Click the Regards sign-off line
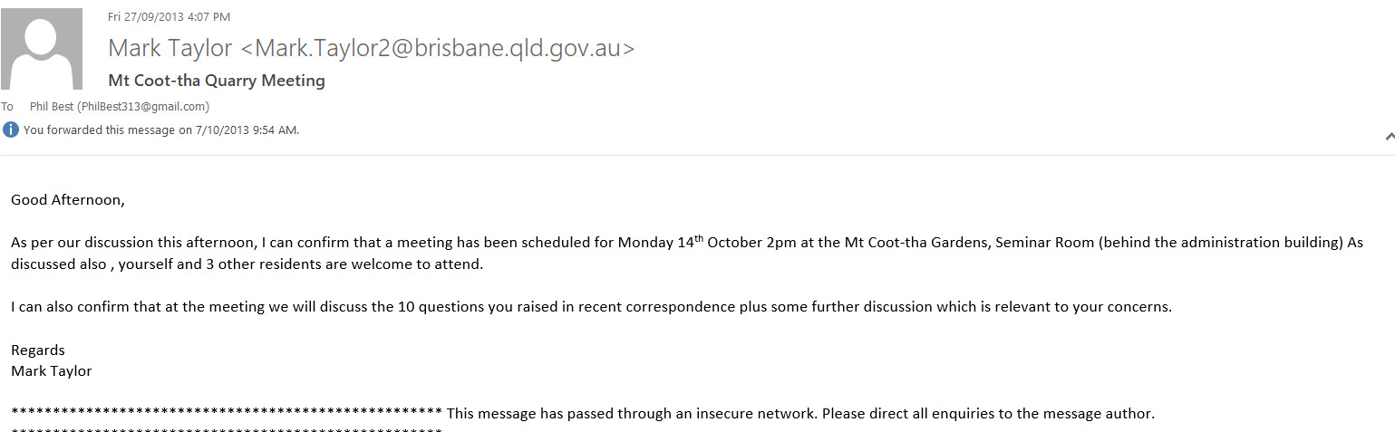1395x432 pixels. point(38,350)
